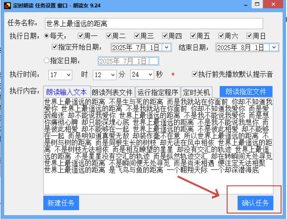
Task: Toggle the 周六 (Saturday) checkbox
Action: (x=221, y=36)
